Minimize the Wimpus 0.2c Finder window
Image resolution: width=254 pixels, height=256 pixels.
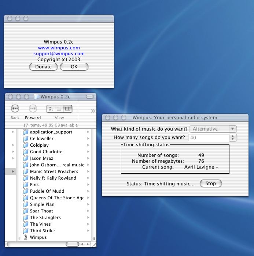pyautogui.click(x=18, y=97)
